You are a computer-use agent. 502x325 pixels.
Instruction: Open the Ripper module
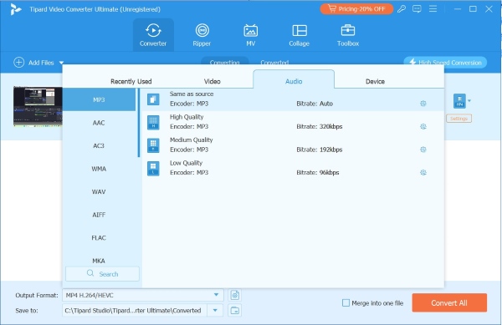pyautogui.click(x=202, y=35)
